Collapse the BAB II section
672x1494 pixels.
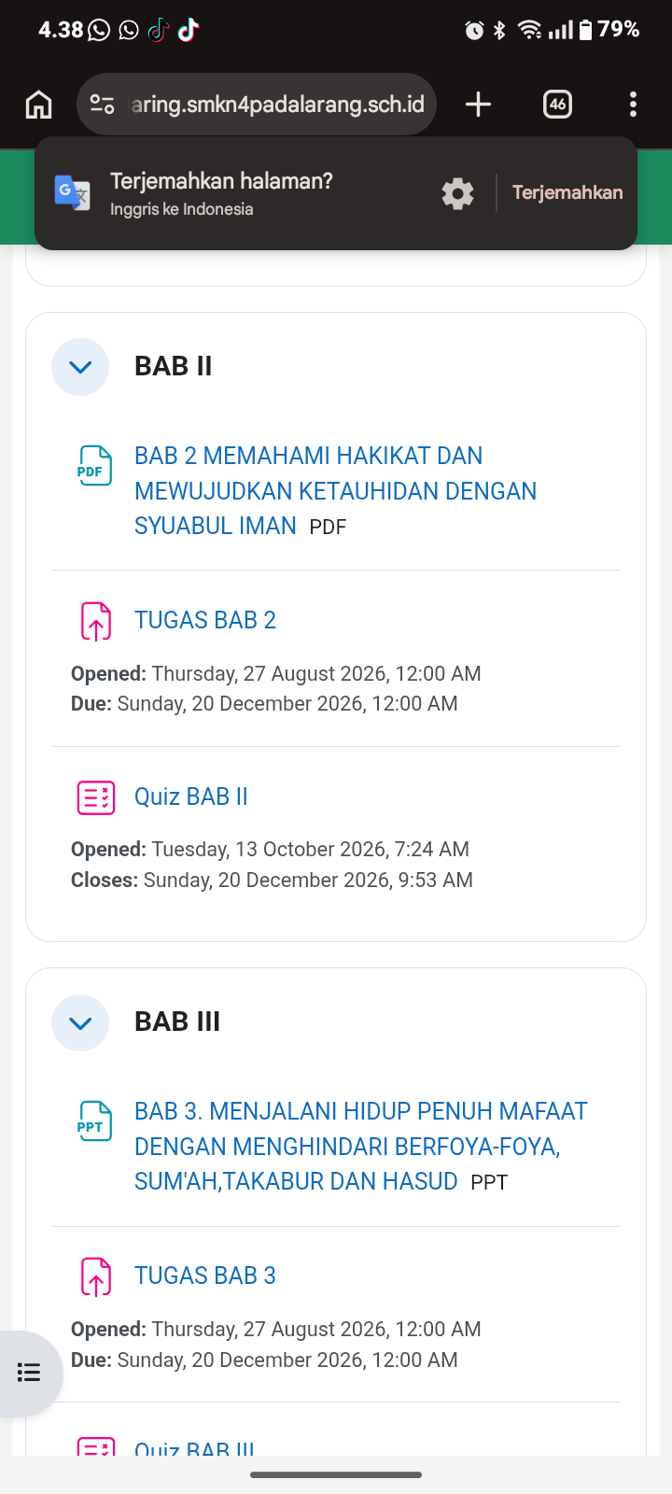(x=80, y=367)
